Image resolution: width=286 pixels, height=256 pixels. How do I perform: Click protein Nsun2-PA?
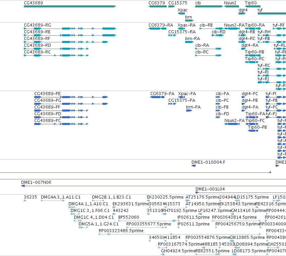click(x=232, y=124)
